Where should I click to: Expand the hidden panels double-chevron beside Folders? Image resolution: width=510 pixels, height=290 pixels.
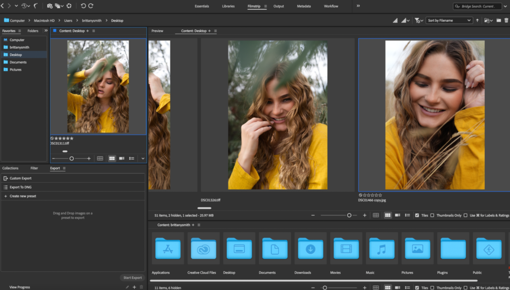click(46, 31)
